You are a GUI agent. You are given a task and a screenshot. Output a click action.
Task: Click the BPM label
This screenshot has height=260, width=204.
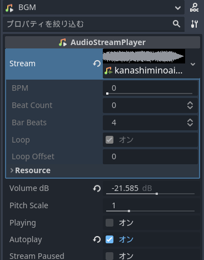tap(20, 88)
